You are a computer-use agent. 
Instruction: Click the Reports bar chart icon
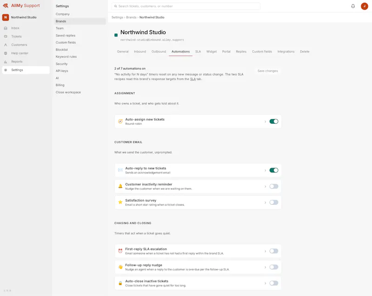tap(6, 62)
